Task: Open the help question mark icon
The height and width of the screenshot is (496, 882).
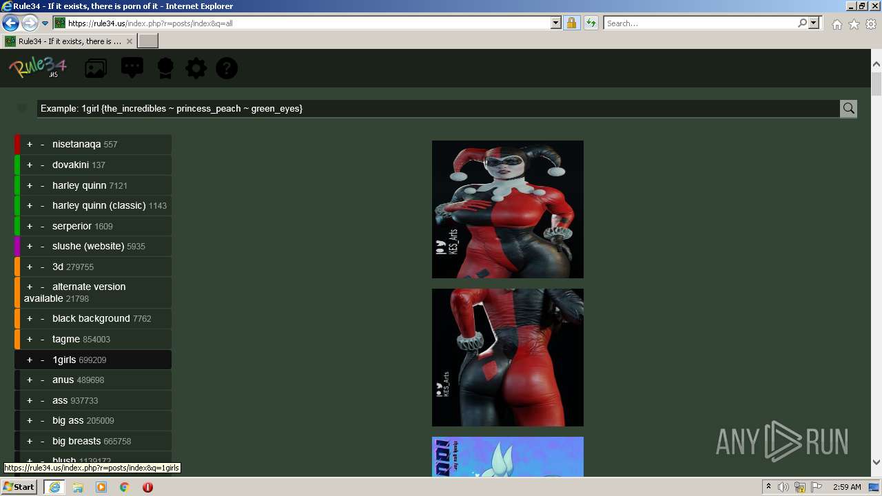Action: point(227,68)
